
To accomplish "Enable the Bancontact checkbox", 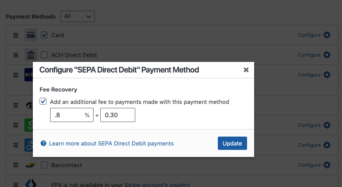I will (x=44, y=165).
